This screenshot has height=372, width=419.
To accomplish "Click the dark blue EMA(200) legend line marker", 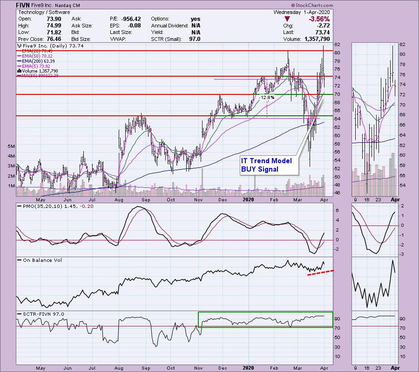I will pos(19,61).
